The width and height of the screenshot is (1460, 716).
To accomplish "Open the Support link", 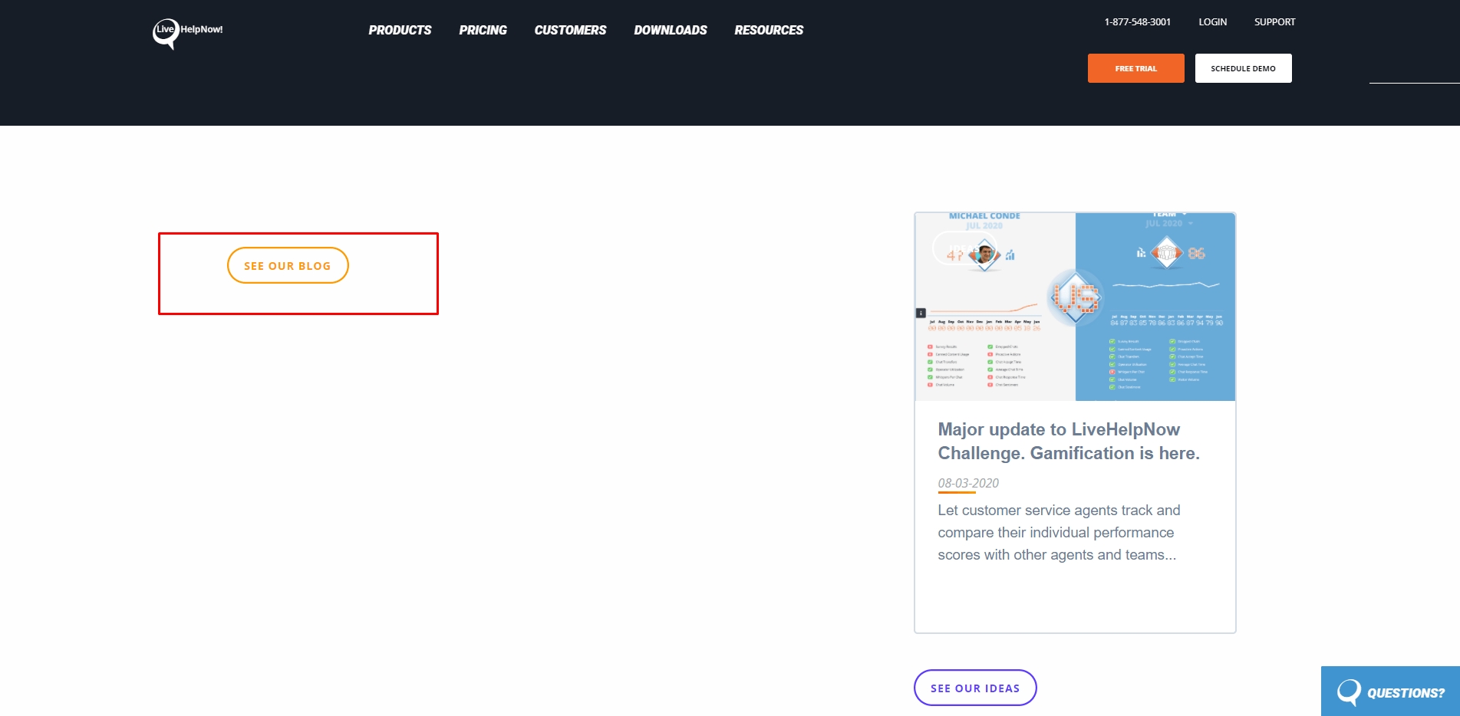I will 1274,22.
